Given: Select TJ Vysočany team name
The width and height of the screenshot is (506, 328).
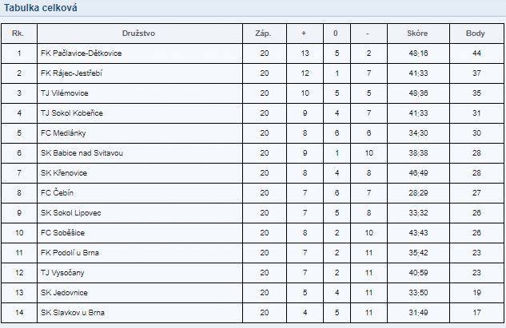Looking at the screenshot, I should [x=62, y=273].
